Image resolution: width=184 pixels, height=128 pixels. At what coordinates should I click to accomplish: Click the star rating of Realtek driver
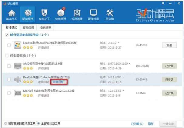(x=28, y=82)
